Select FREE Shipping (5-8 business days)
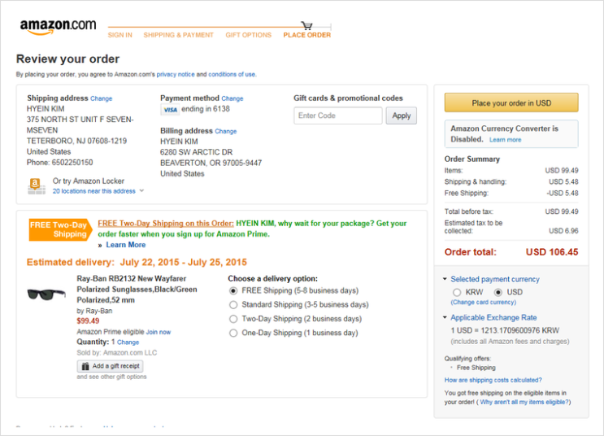The image size is (604, 436). point(233,290)
